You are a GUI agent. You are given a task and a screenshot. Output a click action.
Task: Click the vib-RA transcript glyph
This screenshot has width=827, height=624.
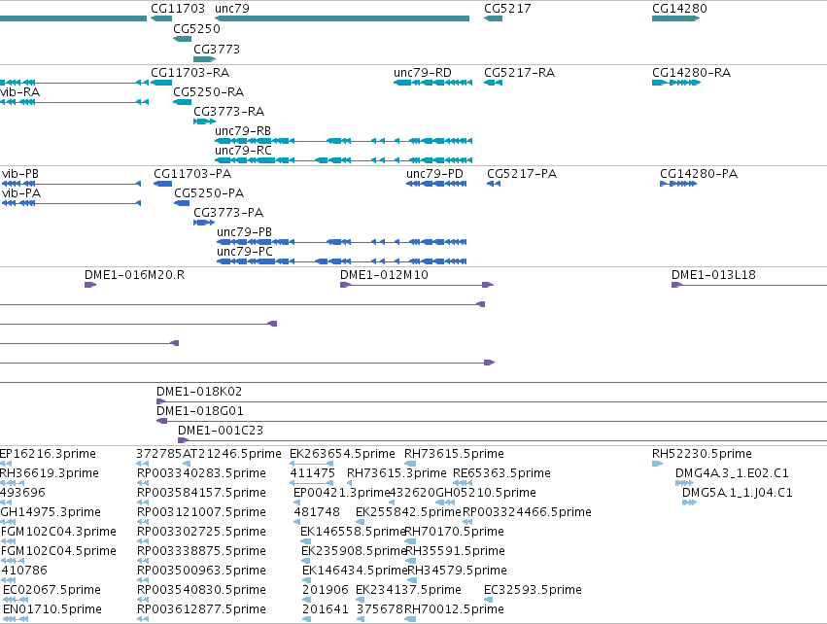[74, 102]
